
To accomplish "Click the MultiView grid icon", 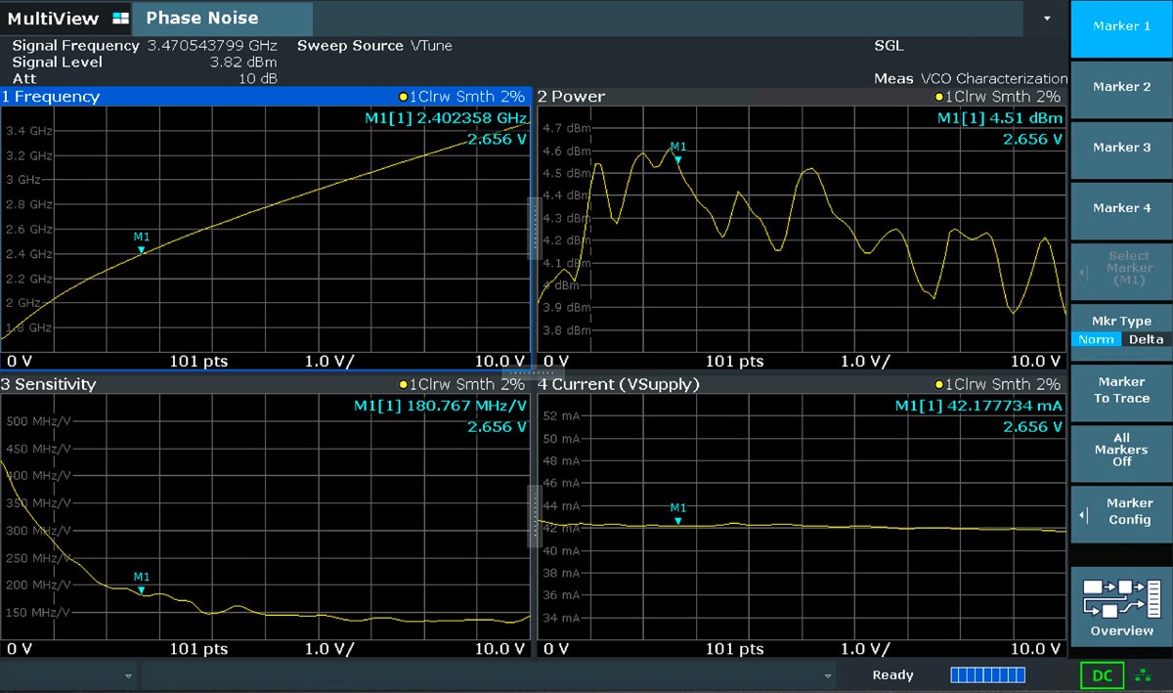I will click(x=120, y=19).
